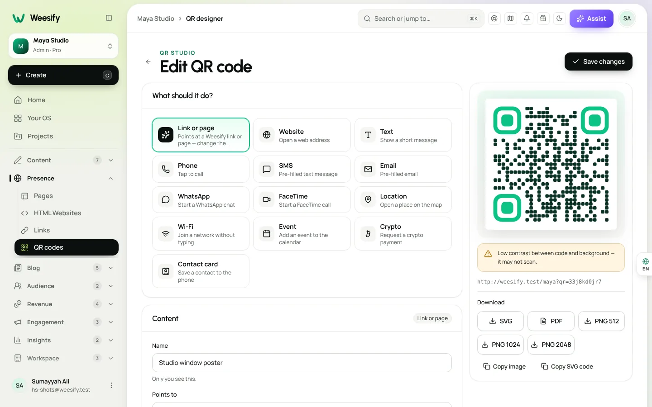Open the help lifebuoy icon in top bar
The height and width of the screenshot is (407, 652).
pyautogui.click(x=494, y=19)
